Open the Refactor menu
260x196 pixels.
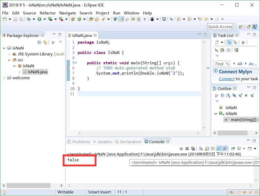pyautogui.click(x=47, y=13)
